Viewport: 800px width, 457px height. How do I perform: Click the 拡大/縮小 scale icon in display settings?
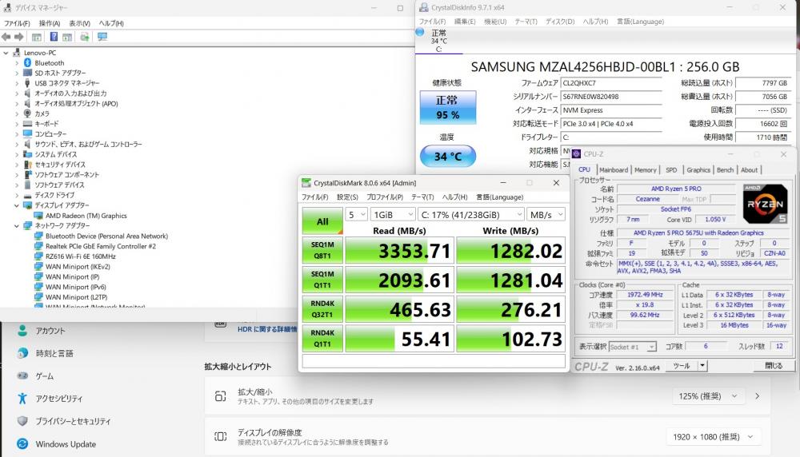(x=221, y=396)
